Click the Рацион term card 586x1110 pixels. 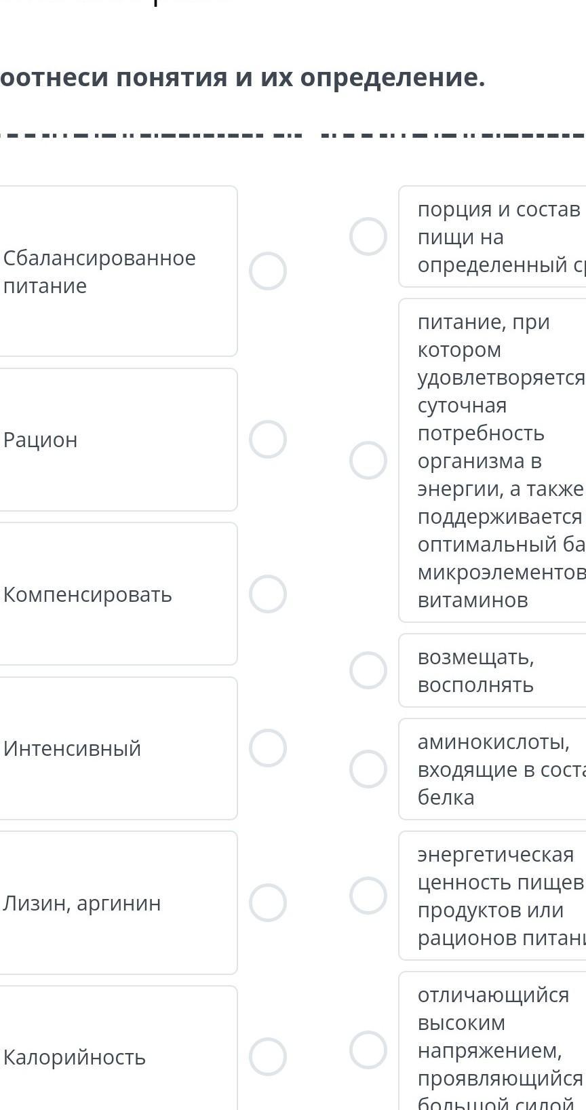[x=115, y=440]
